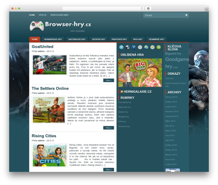Viewport: 218px width, 185px height.
Task: Click the Rising Cities thumbnail image
Action: 50,155
